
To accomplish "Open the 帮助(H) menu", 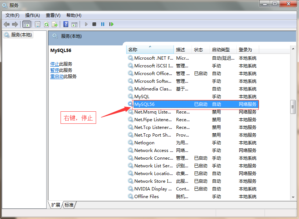I will click(x=74, y=15).
